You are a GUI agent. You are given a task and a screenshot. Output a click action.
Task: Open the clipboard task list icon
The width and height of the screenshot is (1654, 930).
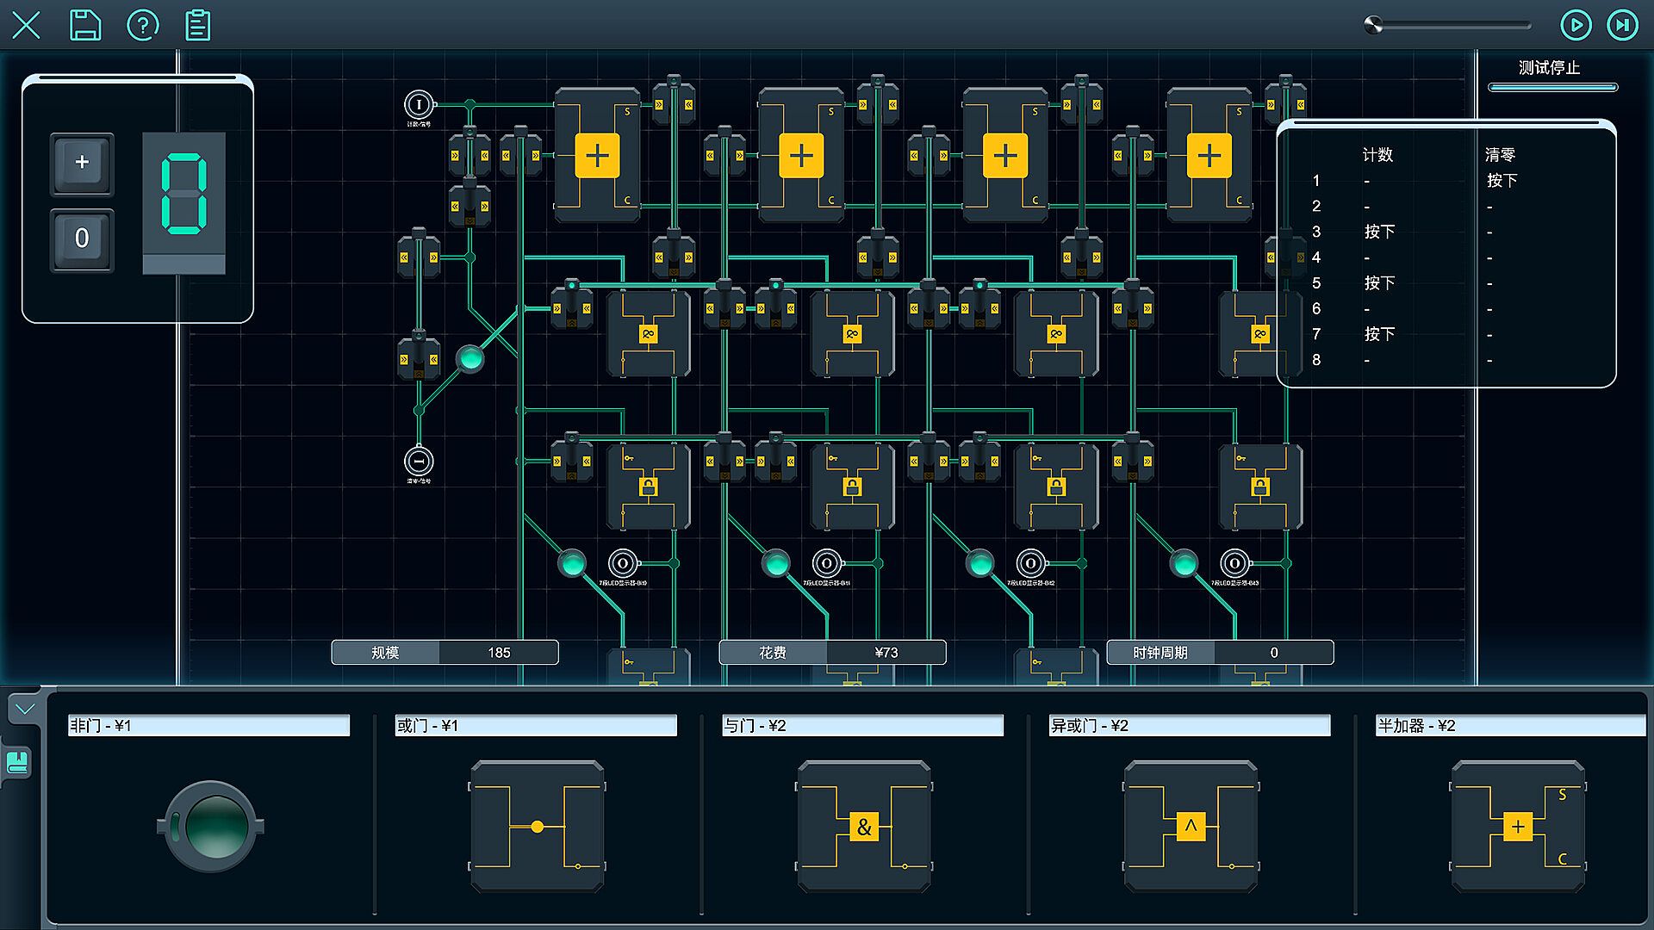[x=198, y=25]
